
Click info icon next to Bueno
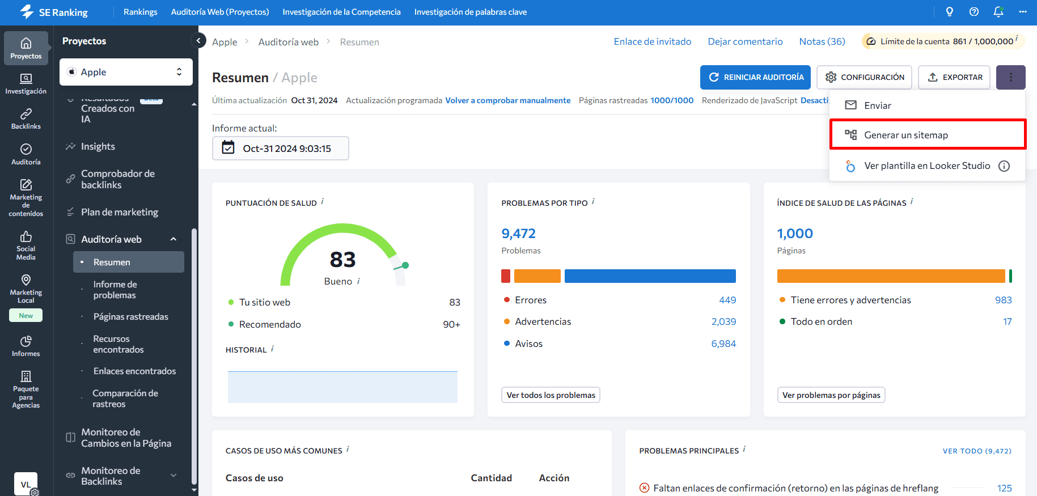point(358,281)
